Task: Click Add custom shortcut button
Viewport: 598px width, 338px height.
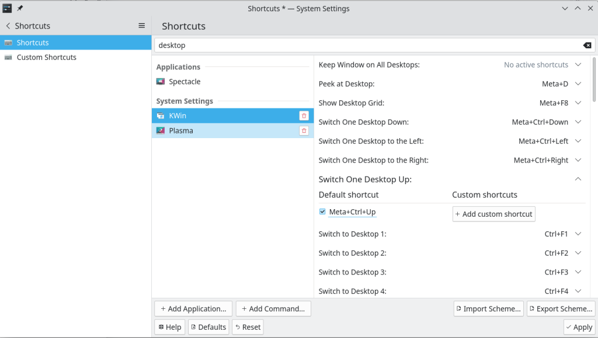Action: pyautogui.click(x=494, y=214)
